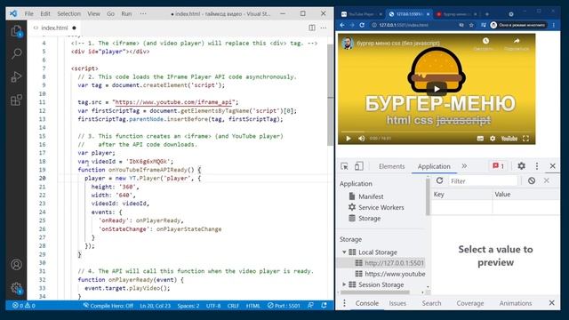The height and width of the screenshot is (320, 569).
Task: Open the DevTools issues counter badge
Action: click(498, 166)
